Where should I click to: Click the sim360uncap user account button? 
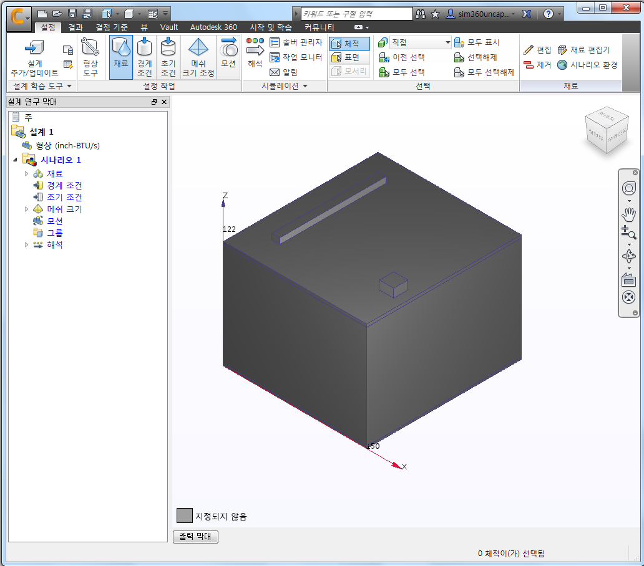(x=481, y=14)
